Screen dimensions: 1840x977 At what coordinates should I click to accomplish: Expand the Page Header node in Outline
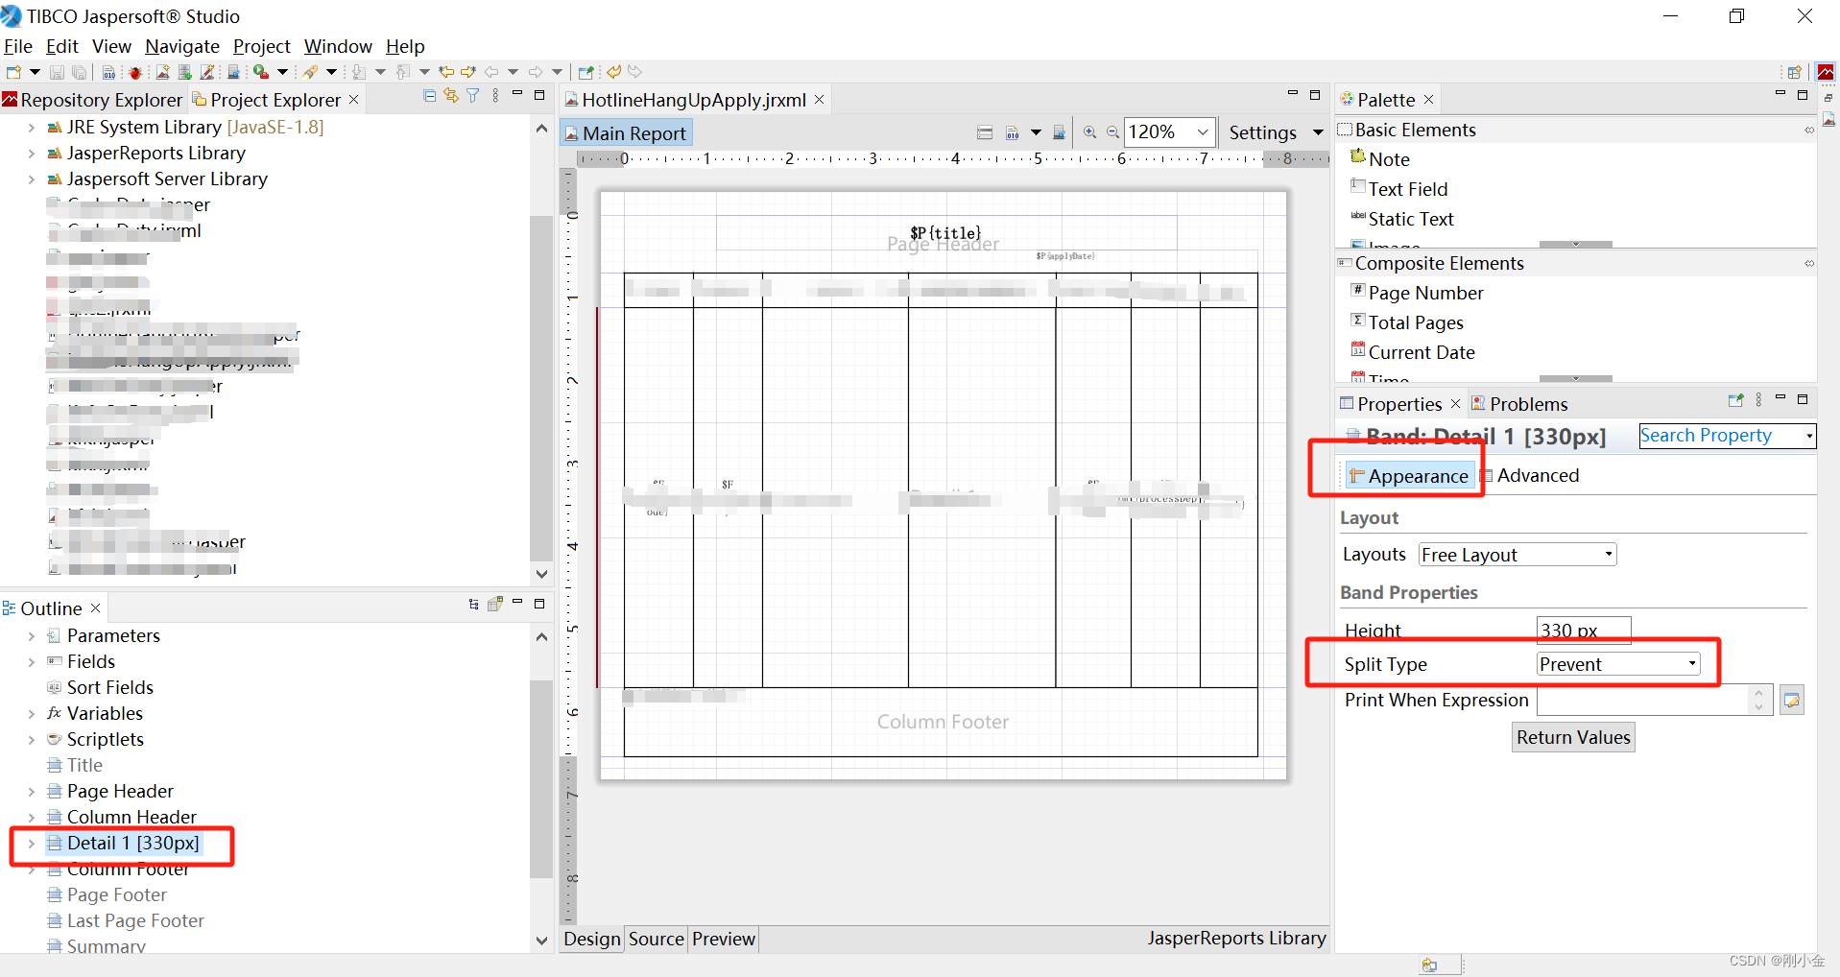click(x=32, y=792)
